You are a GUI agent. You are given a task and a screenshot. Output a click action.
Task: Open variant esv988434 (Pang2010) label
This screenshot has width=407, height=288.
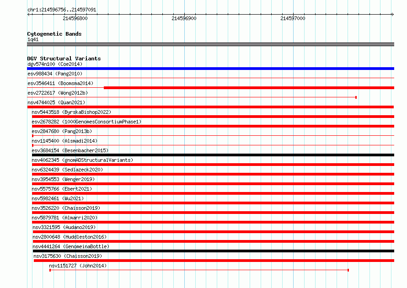coord(55,74)
